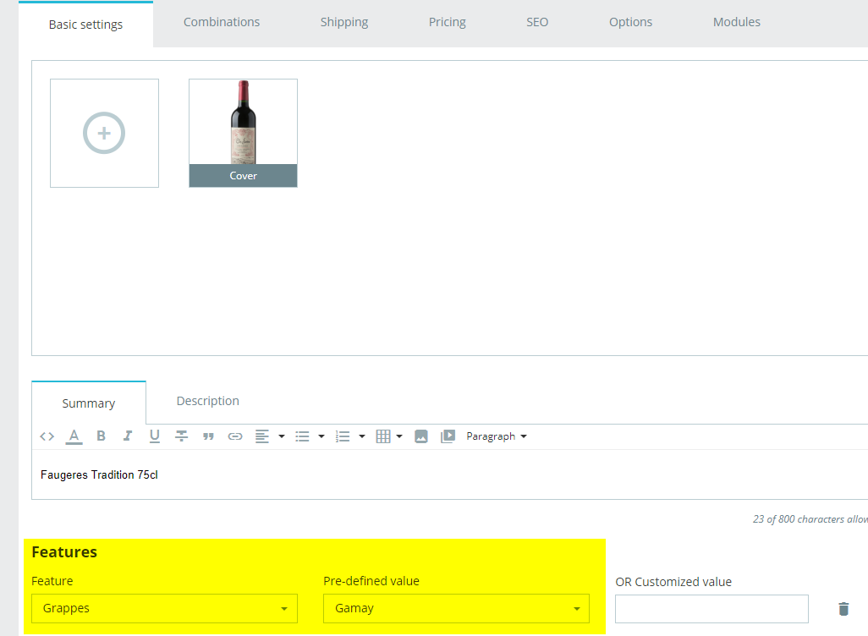
Task: Insert a hyperlink via link icon
Action: coord(235,436)
